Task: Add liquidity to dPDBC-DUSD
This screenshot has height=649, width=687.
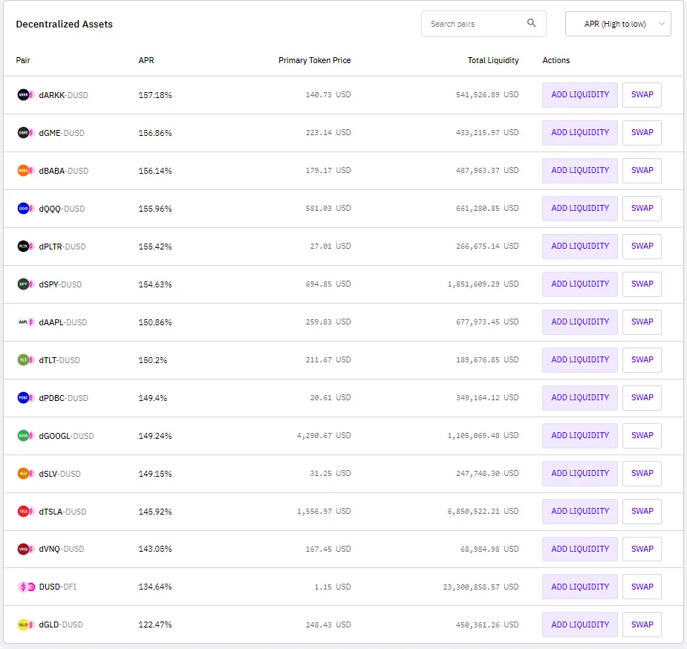Action: click(x=579, y=397)
